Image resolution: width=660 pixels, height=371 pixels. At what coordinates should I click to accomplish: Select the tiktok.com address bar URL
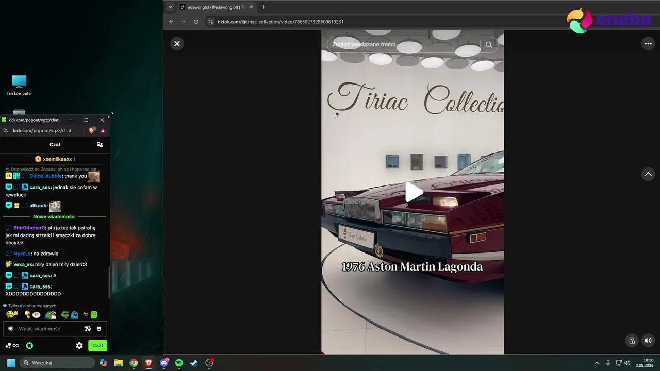280,22
